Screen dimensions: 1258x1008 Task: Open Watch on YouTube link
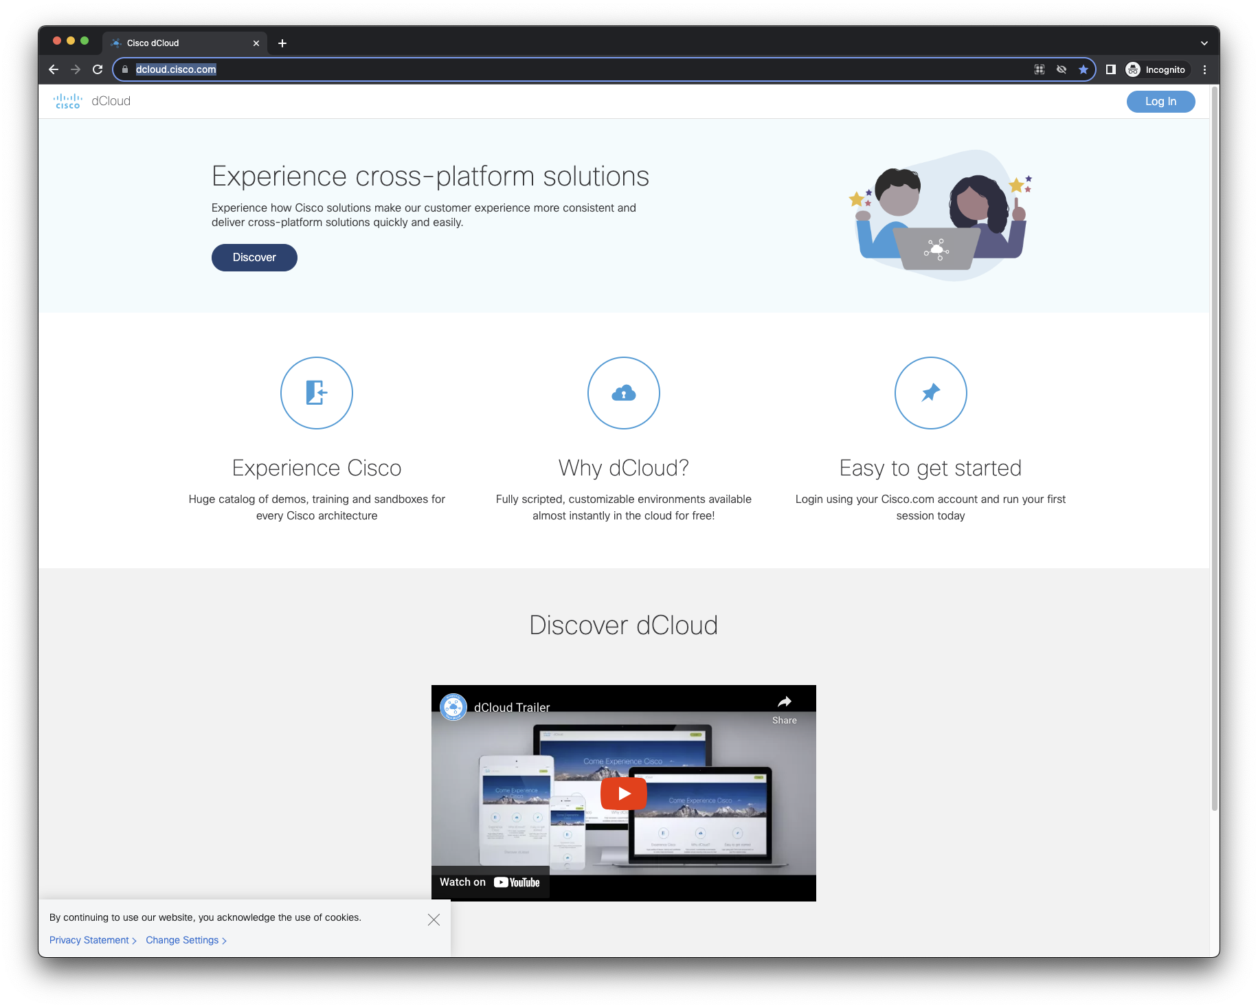pos(490,882)
